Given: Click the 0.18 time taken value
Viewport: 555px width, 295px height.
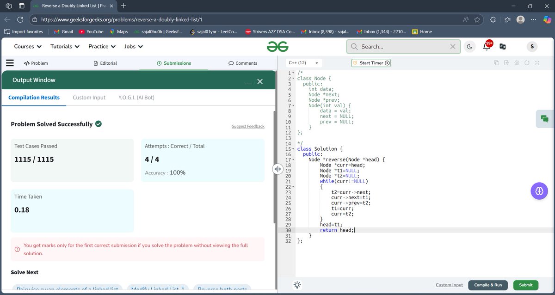Looking at the screenshot, I should click(22, 210).
